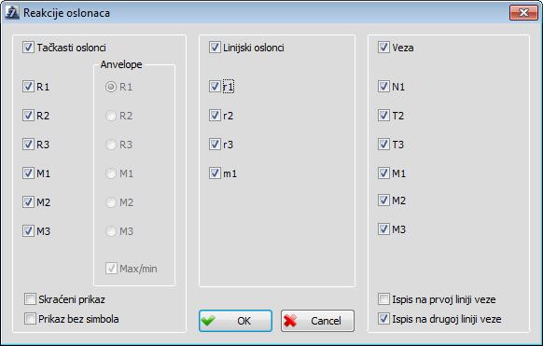Toggle the Linijski oslonci checkbox

[x=215, y=47]
